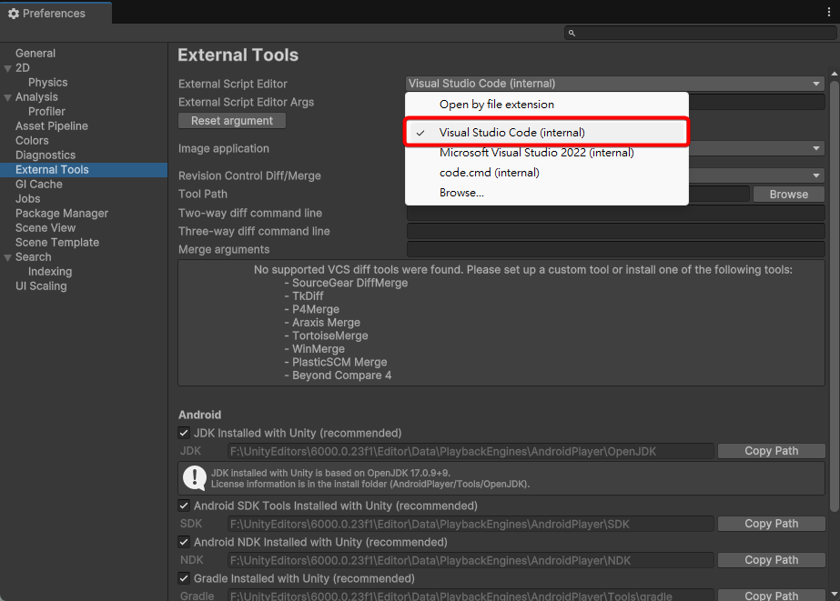Click Browse button next to Tool Path
The image size is (840, 601).
coord(788,195)
